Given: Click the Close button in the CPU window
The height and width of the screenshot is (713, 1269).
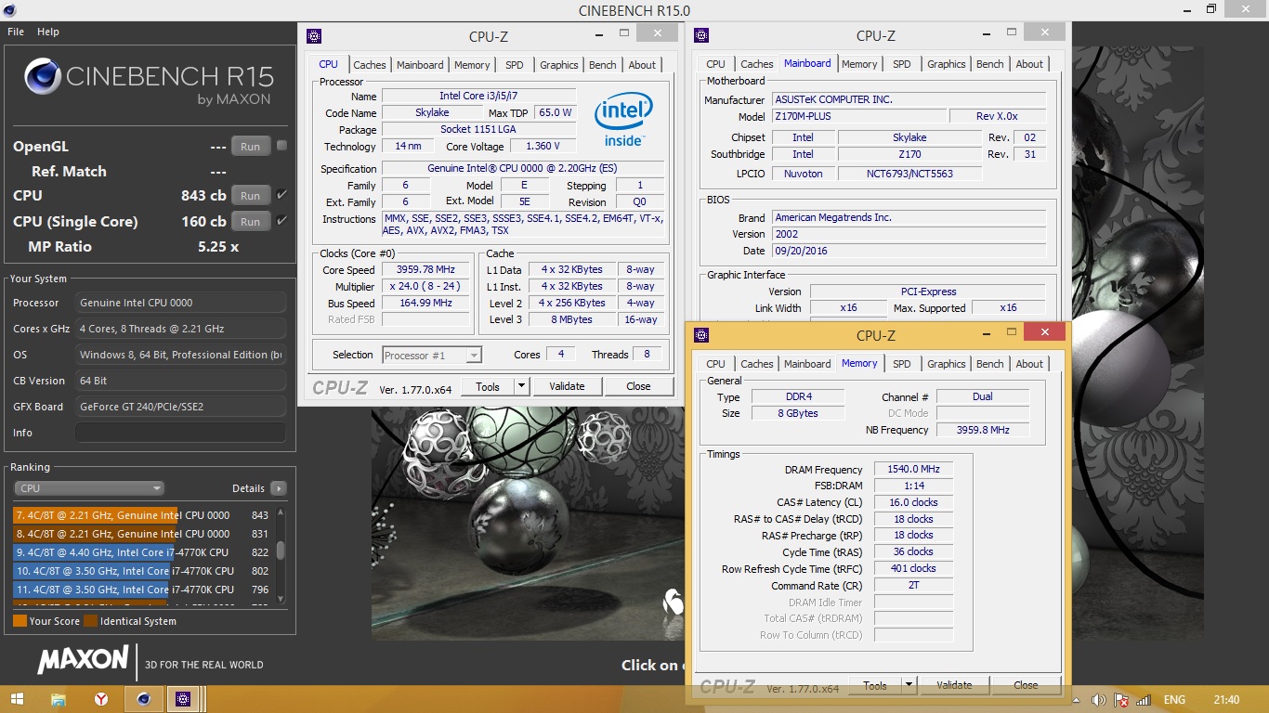Looking at the screenshot, I should point(639,386).
